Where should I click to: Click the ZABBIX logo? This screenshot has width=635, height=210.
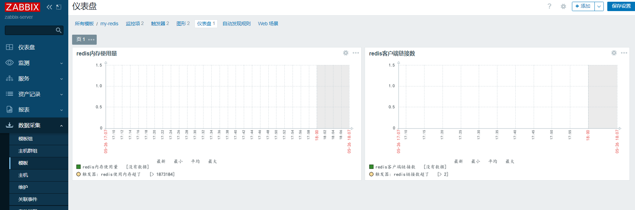tap(22, 7)
